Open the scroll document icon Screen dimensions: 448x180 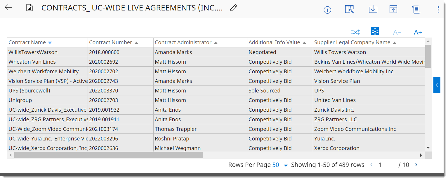click(416, 10)
